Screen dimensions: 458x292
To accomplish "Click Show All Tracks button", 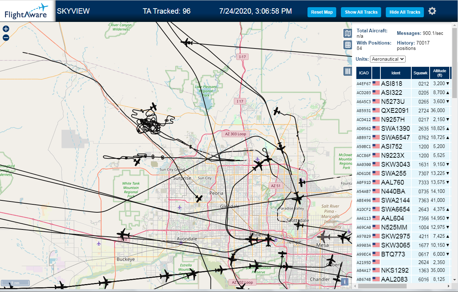I will [x=361, y=12].
